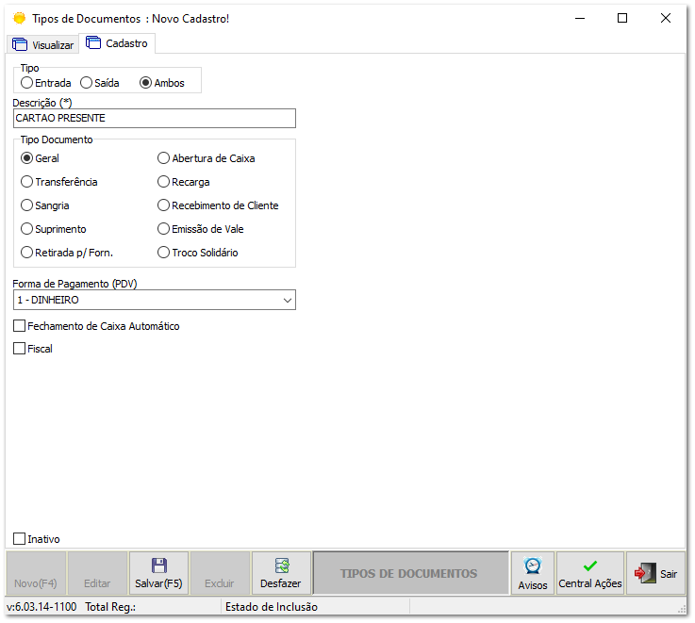Click the Cadastro tab window icon

point(93,42)
